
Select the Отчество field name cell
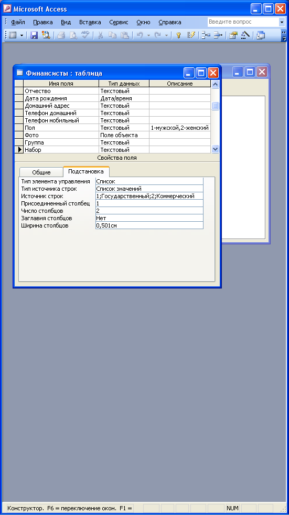pos(61,91)
